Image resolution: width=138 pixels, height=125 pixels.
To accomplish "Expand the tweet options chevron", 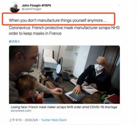I will tap(119, 5).
